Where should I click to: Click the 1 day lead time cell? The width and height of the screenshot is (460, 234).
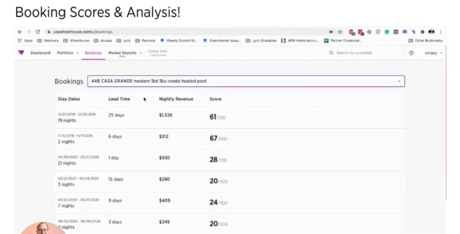pos(114,158)
